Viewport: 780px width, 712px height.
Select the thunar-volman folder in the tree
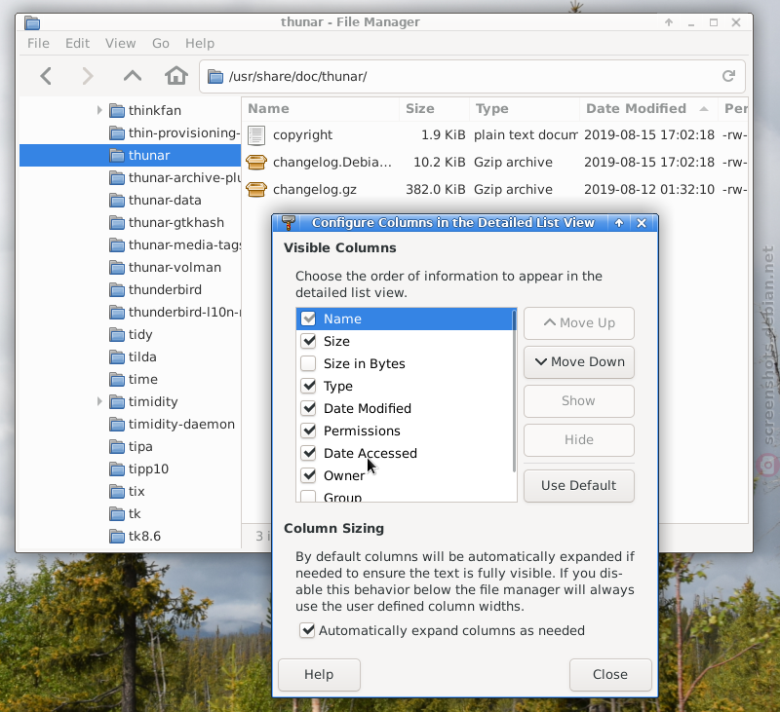[175, 267]
